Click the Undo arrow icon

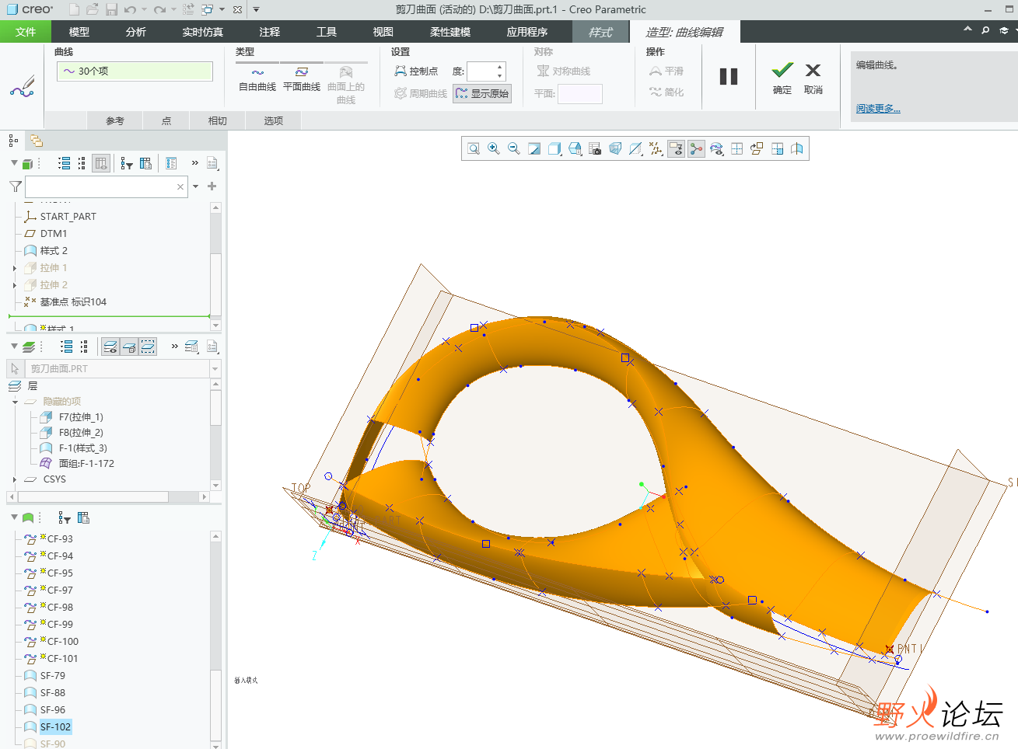[130, 9]
